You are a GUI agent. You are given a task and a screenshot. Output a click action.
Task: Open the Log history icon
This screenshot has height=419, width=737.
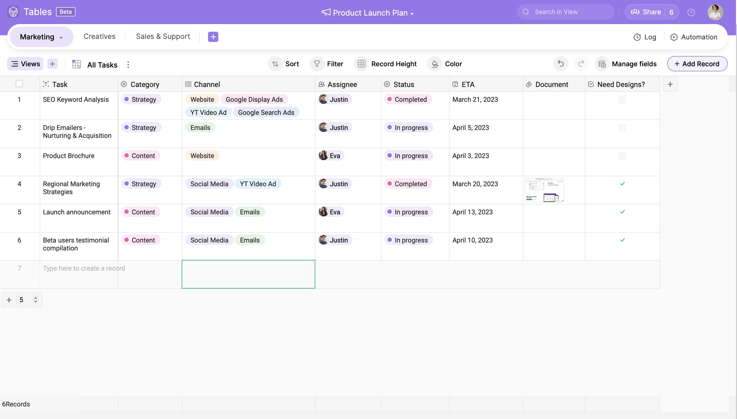pyautogui.click(x=637, y=37)
